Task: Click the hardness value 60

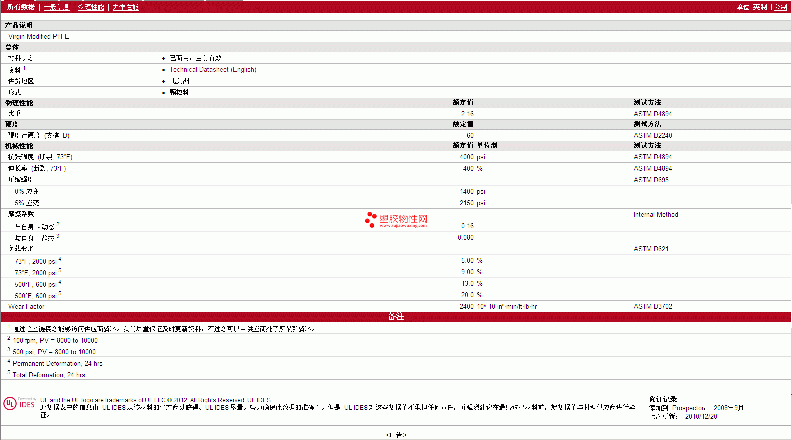Action: pyautogui.click(x=470, y=135)
